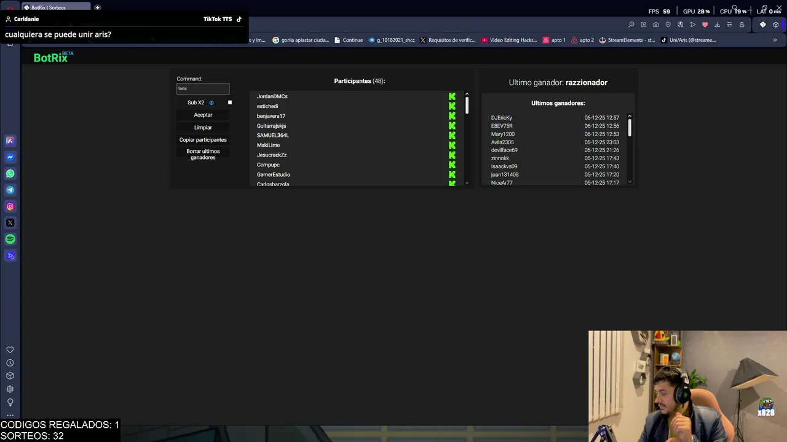Open Instagram in the sidebar
Screen dimensions: 787x442
point(10,206)
